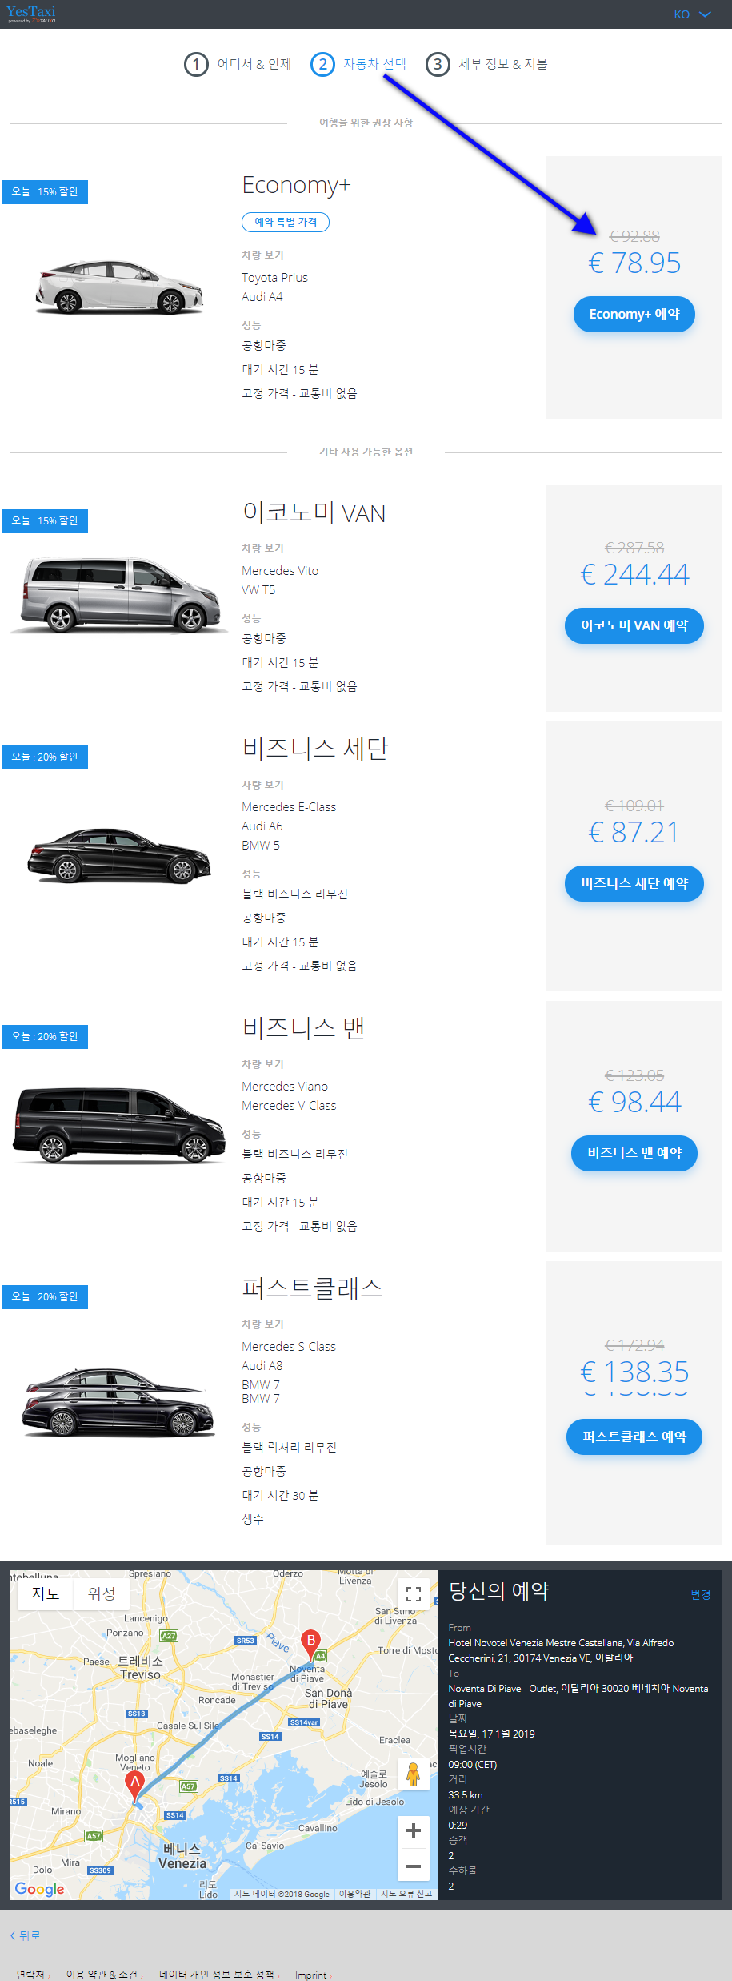Switch map to 지도 view

[x=46, y=1594]
